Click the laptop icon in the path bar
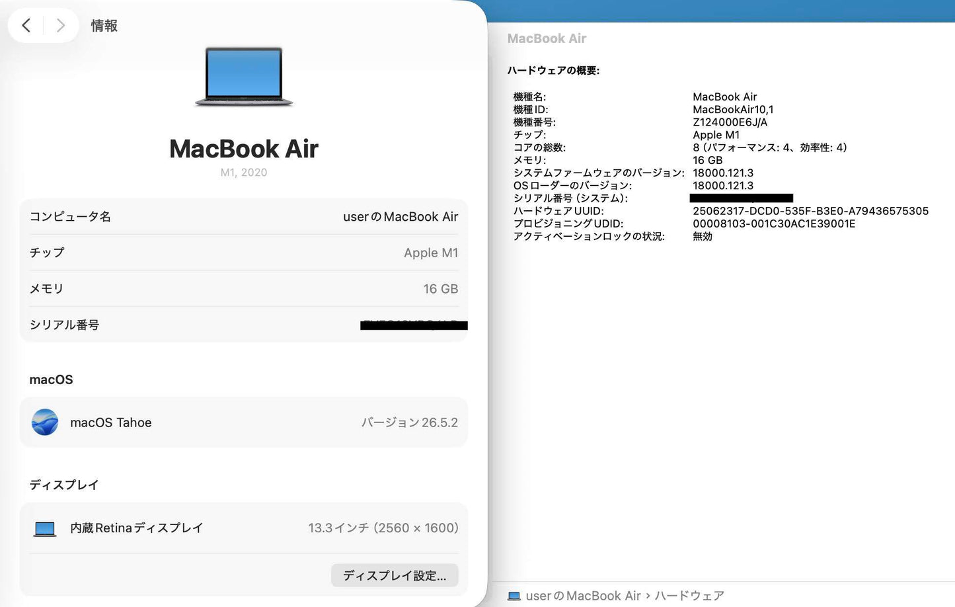Image resolution: width=955 pixels, height=607 pixels. pyautogui.click(x=514, y=596)
